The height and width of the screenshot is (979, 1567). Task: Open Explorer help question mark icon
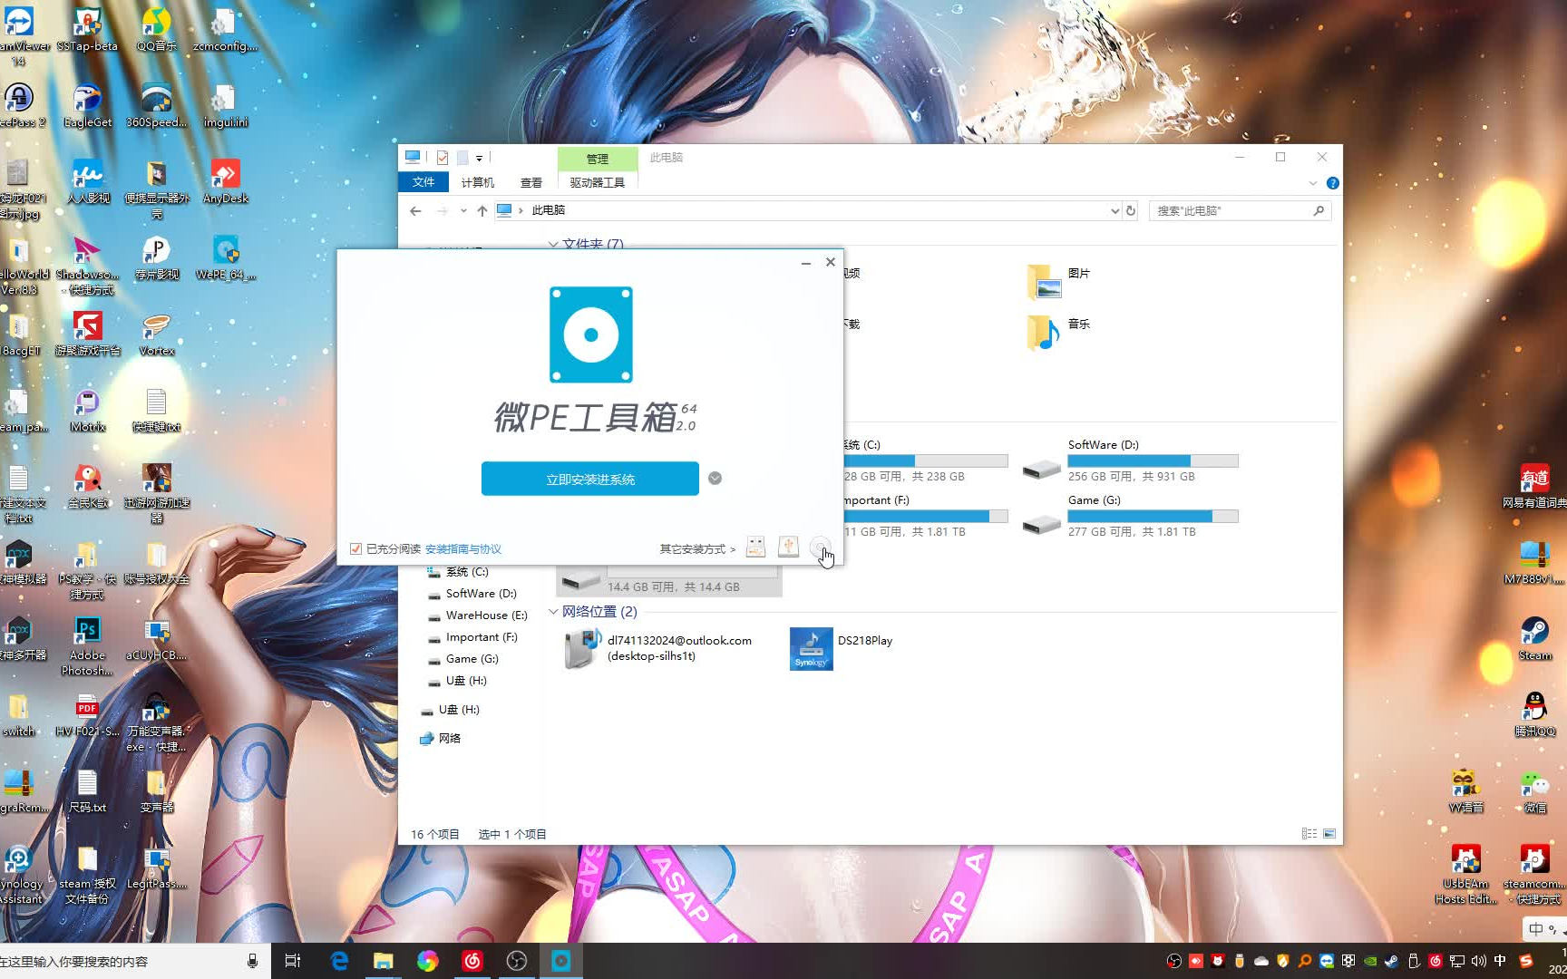pyautogui.click(x=1332, y=183)
